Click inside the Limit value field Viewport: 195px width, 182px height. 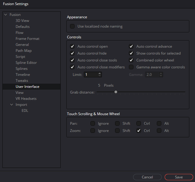click(x=91, y=74)
